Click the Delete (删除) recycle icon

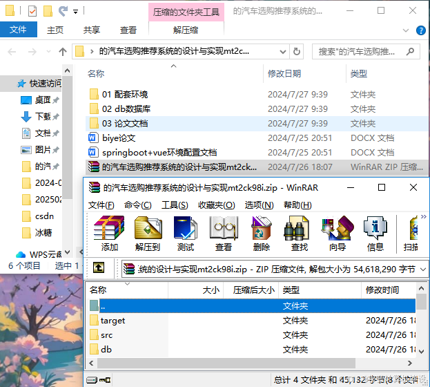[262, 234]
